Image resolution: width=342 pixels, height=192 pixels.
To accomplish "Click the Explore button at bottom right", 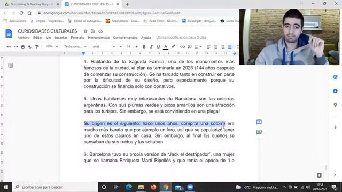I will [x=319, y=175].
